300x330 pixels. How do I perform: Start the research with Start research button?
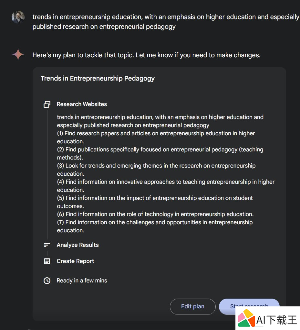pos(249,306)
